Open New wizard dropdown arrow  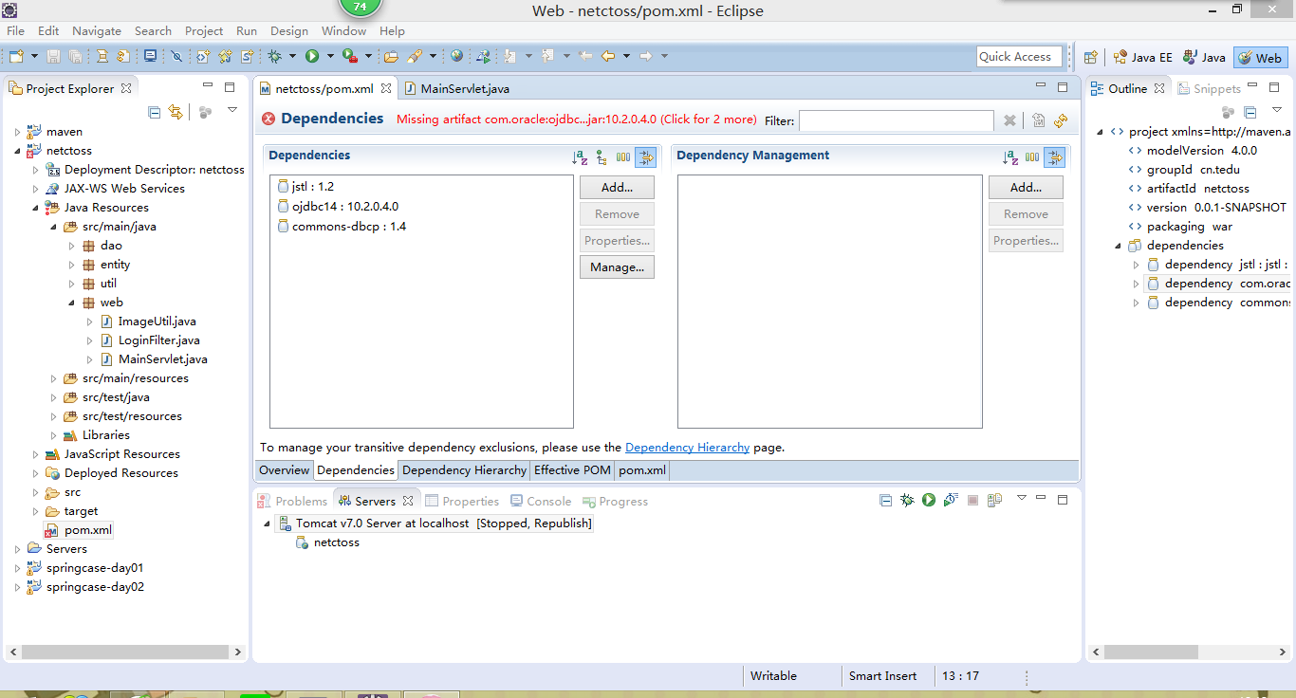tap(33, 56)
